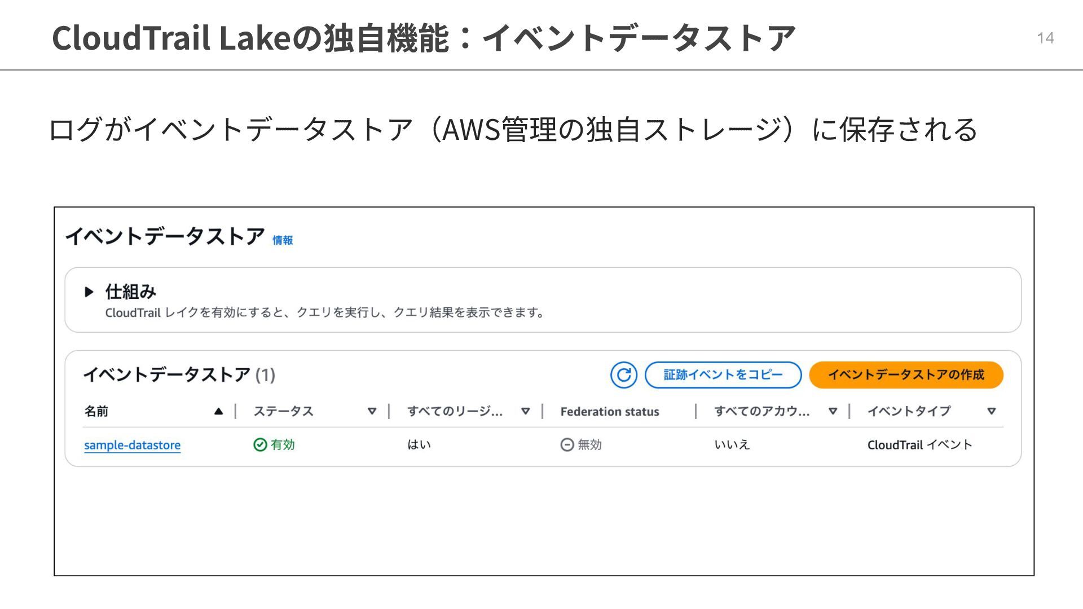The width and height of the screenshot is (1083, 609).
Task: Click the ステータス column header label
Action: click(x=283, y=412)
